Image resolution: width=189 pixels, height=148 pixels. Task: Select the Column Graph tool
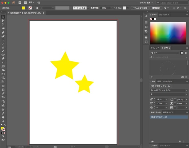(x=3, y=105)
